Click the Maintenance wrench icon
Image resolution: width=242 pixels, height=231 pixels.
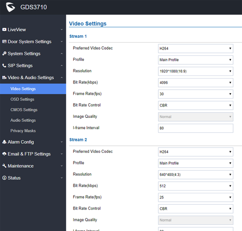coord(4,166)
